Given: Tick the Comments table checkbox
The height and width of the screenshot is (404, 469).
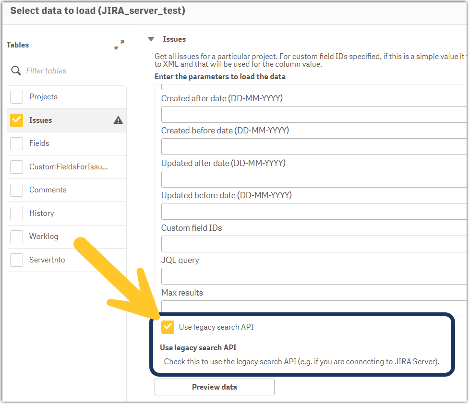Looking at the screenshot, I should (17, 190).
